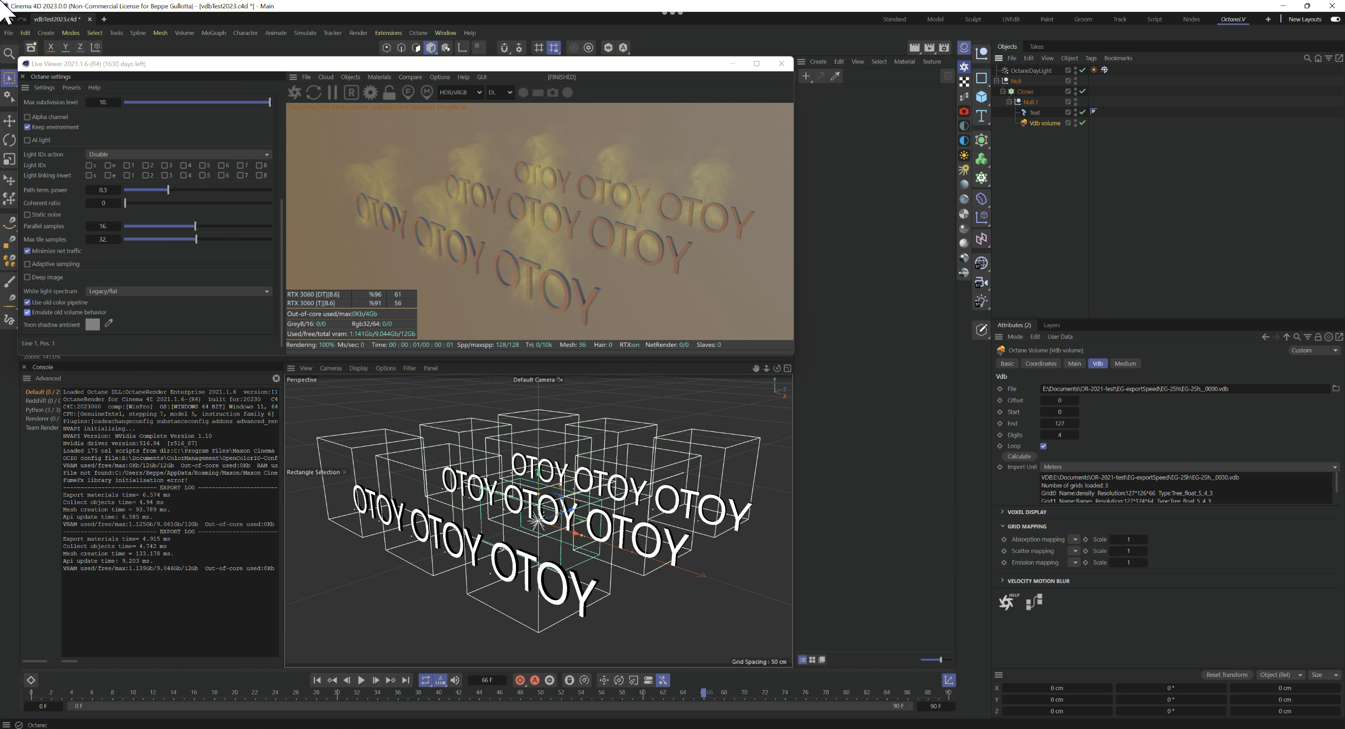Image resolution: width=1345 pixels, height=729 pixels.
Task: Pause the Live Viewer render
Action: (333, 92)
